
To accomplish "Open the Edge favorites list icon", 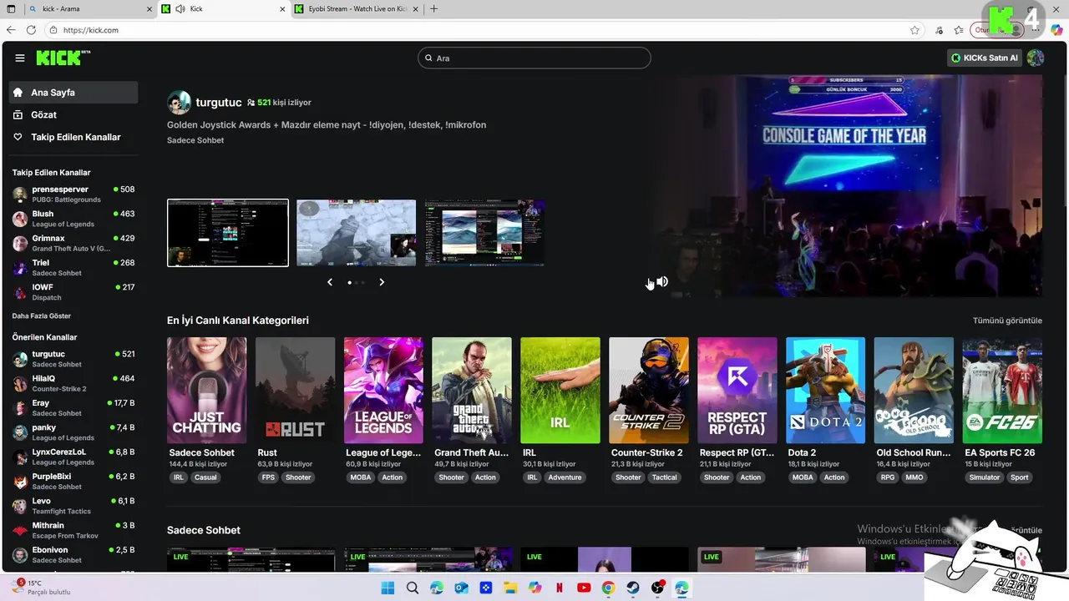I will tap(959, 30).
